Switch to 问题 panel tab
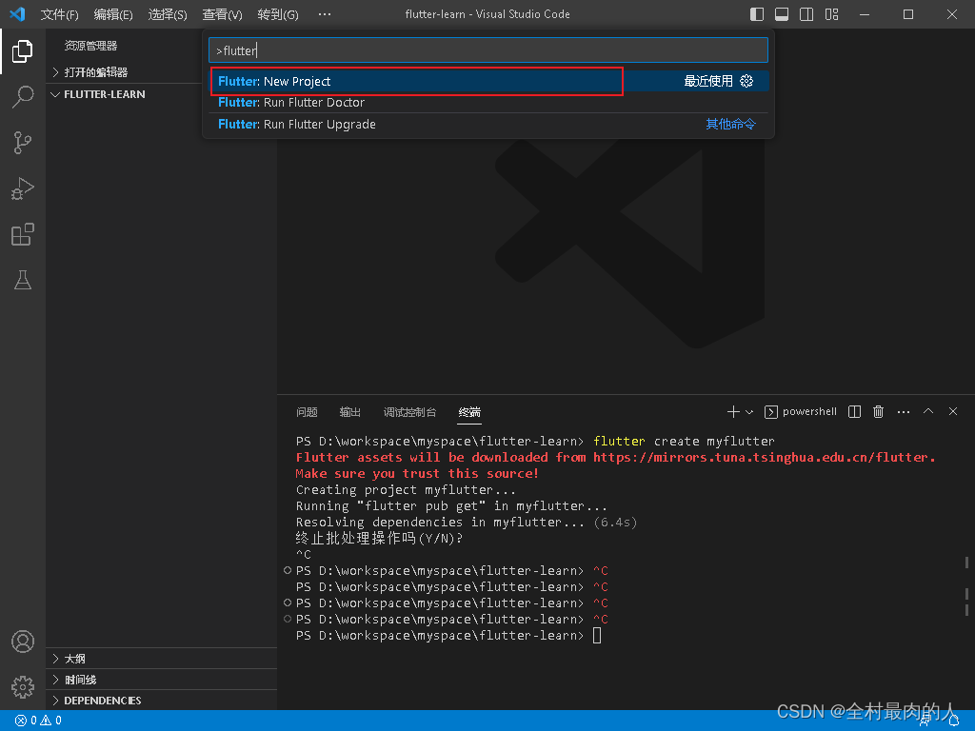 pyautogui.click(x=308, y=412)
